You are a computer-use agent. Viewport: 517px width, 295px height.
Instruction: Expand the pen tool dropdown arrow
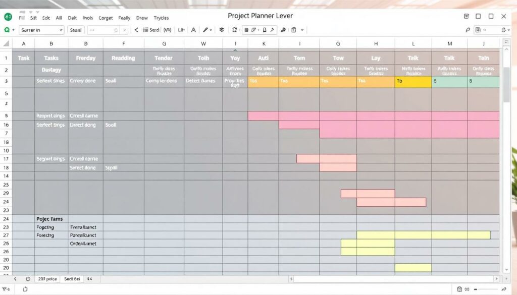click(x=211, y=30)
